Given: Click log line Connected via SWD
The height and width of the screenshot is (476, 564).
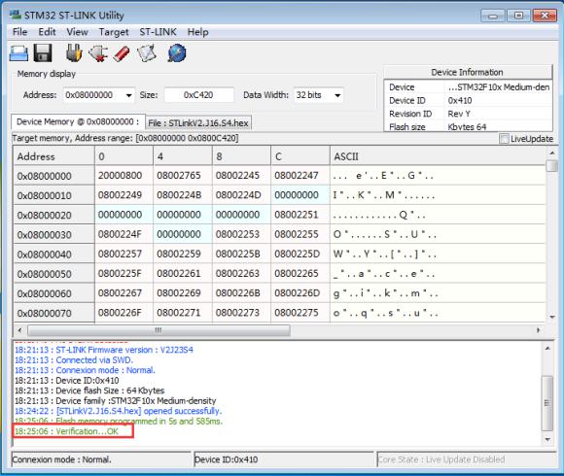Looking at the screenshot, I should click(74, 360).
